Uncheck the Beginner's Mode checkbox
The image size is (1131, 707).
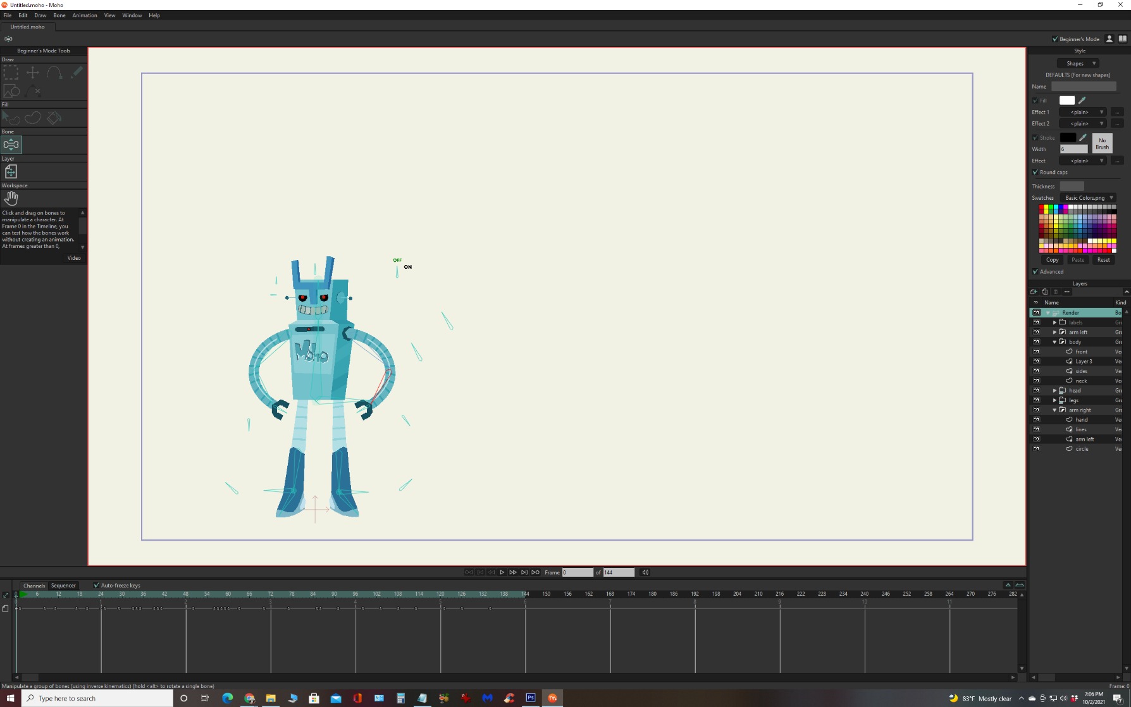(1055, 39)
